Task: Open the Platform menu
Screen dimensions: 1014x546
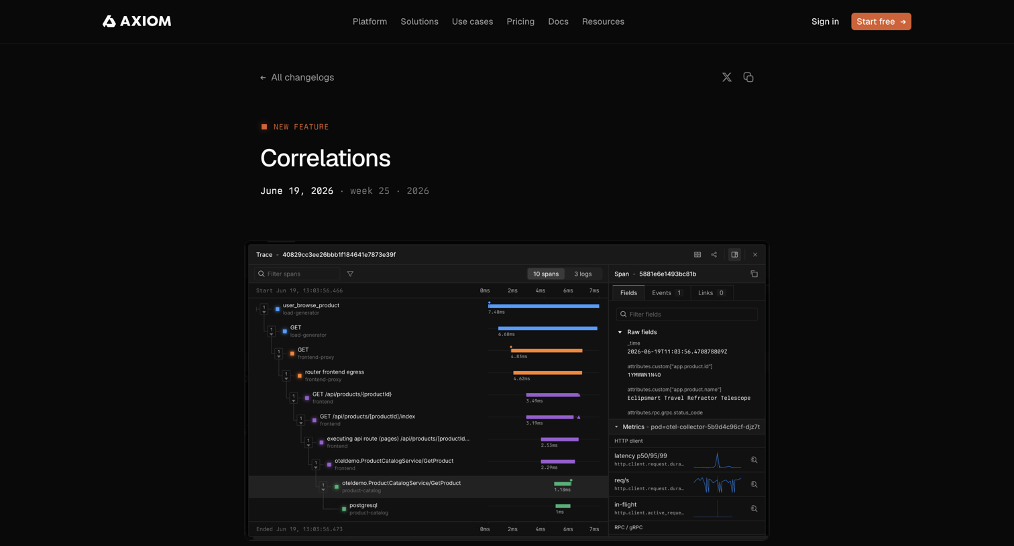Action: click(370, 21)
